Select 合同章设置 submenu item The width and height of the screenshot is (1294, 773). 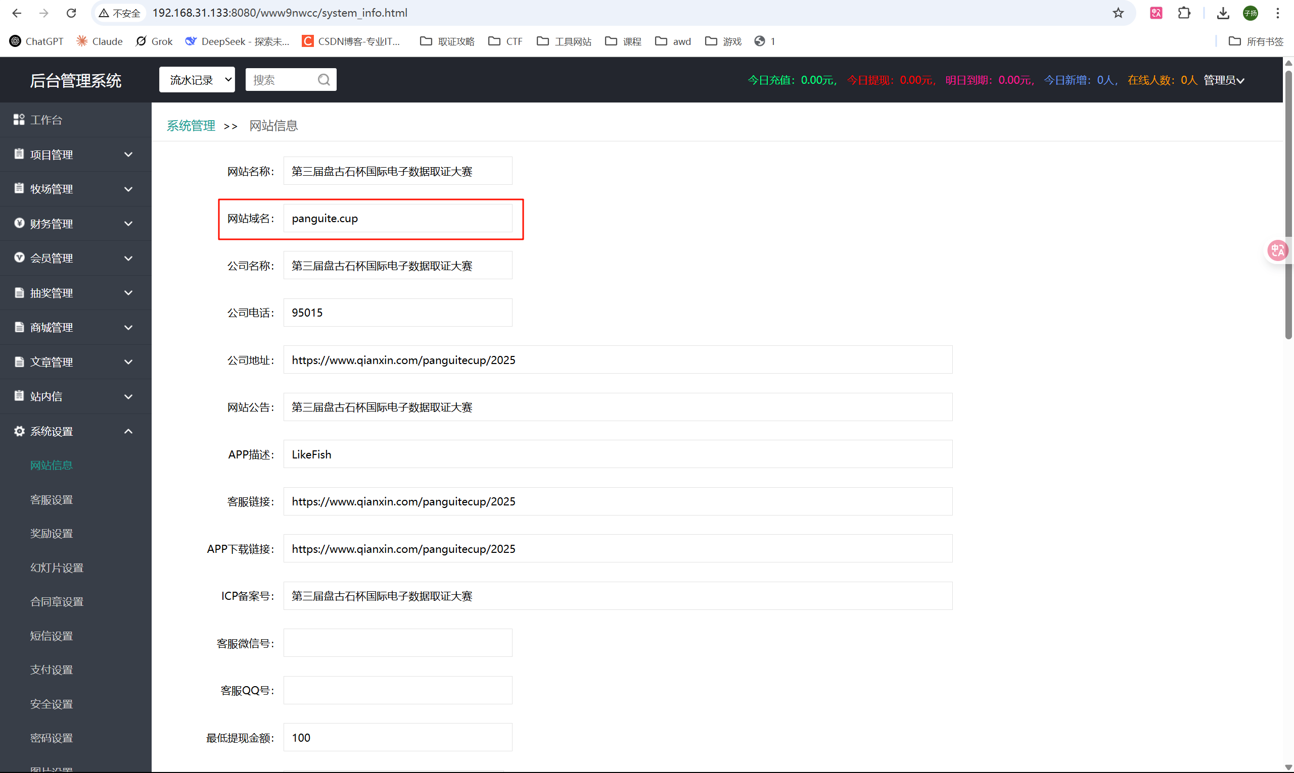tap(56, 602)
